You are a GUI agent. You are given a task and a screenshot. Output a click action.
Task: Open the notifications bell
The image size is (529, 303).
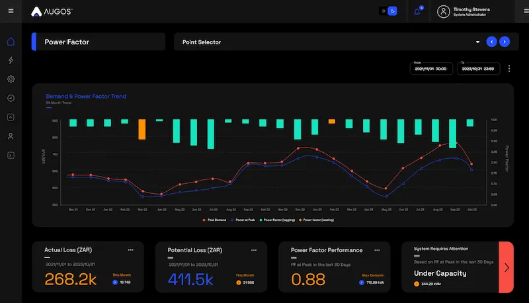417,11
